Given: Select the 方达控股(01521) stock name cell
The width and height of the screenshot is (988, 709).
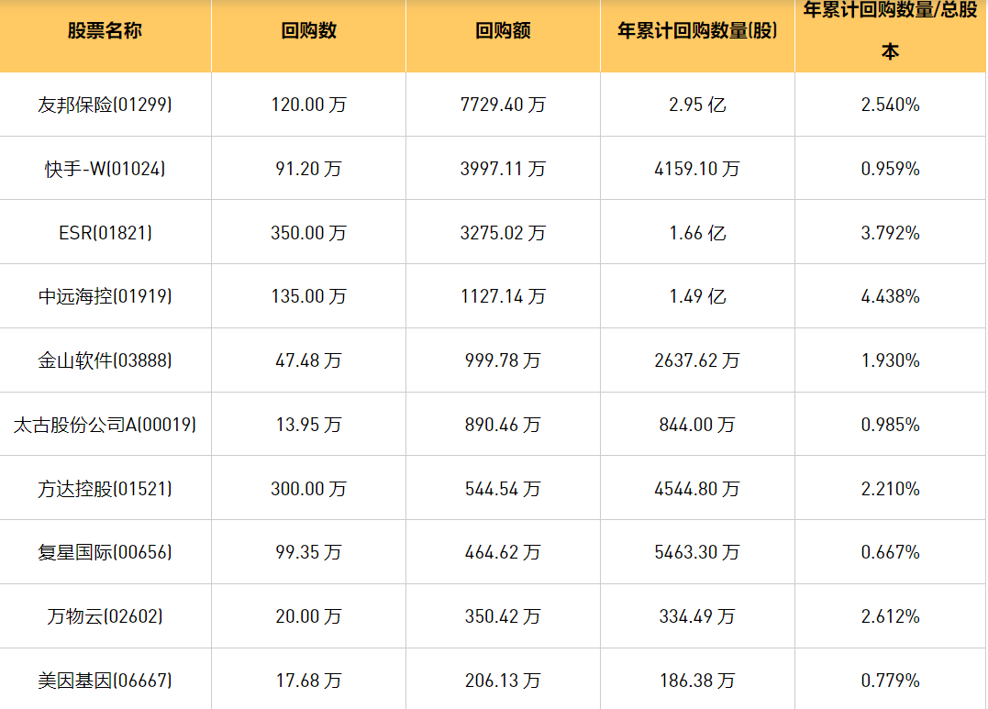Looking at the screenshot, I should pyautogui.click(x=105, y=490).
